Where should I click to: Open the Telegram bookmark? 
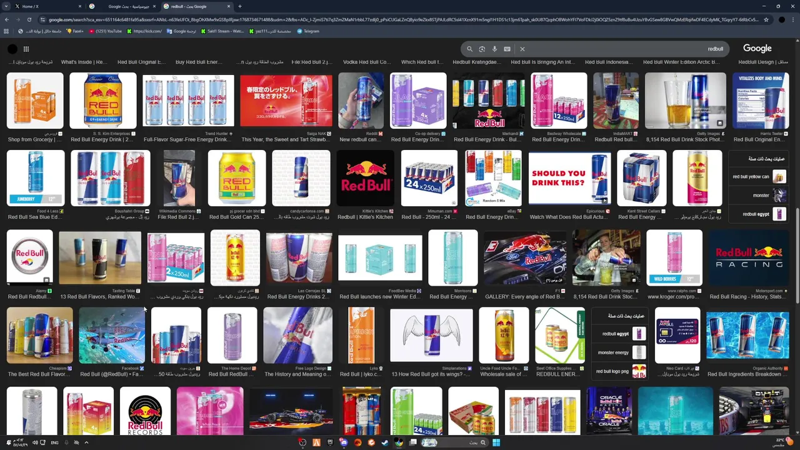click(x=308, y=31)
